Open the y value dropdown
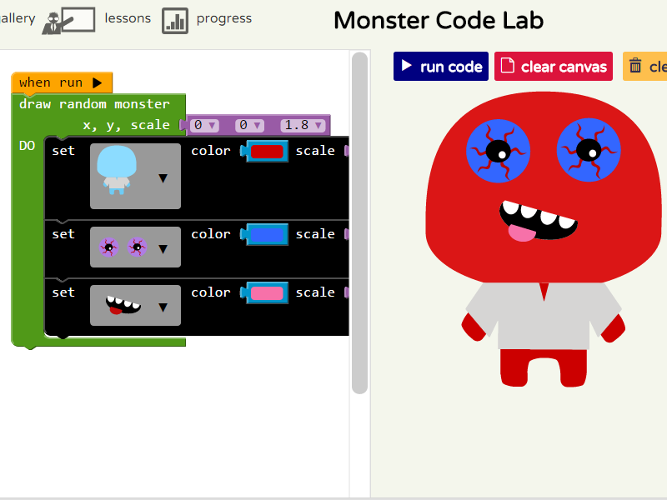The image size is (667, 500). [x=250, y=125]
